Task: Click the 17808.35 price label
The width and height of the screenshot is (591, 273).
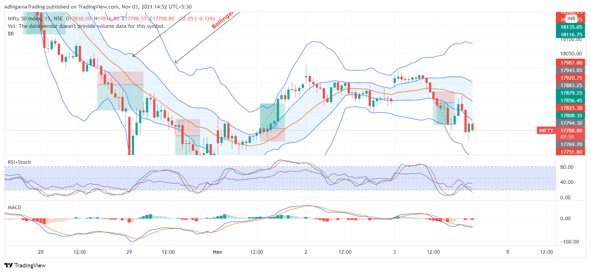Action: click(x=571, y=116)
